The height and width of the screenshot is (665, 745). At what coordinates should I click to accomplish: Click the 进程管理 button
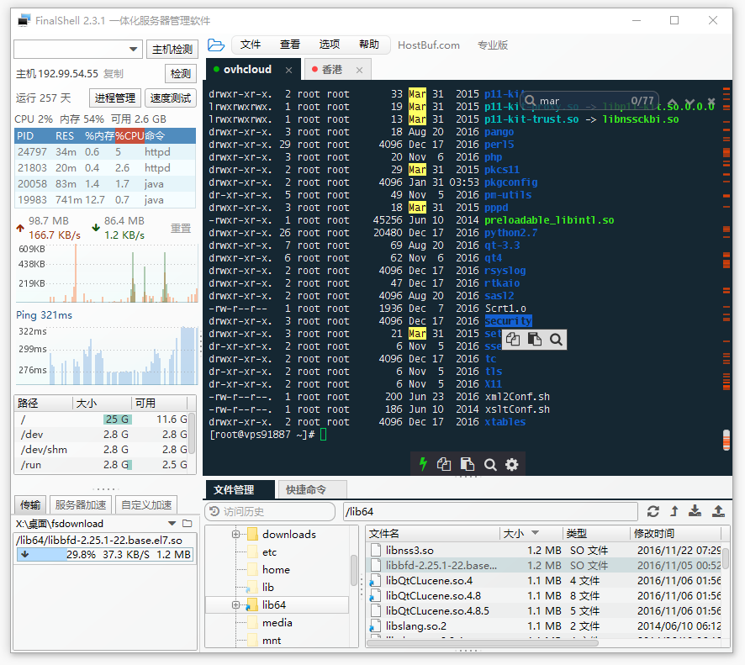pyautogui.click(x=115, y=98)
